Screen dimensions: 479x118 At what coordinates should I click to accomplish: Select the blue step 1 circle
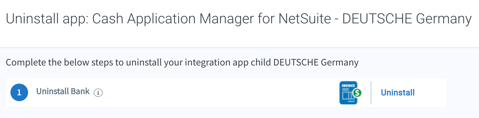pos(19,92)
